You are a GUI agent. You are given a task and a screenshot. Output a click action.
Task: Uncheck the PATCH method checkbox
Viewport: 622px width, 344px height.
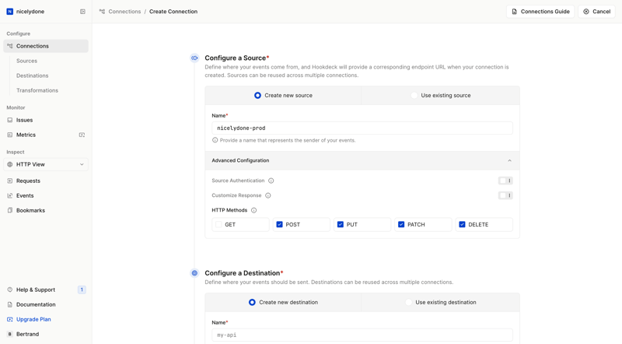pyautogui.click(x=401, y=224)
